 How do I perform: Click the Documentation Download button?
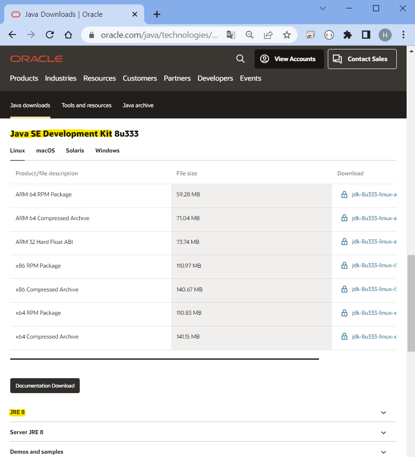click(x=45, y=386)
